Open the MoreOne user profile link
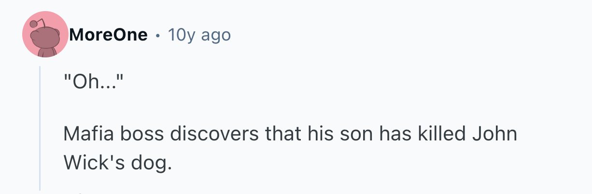 (x=108, y=35)
